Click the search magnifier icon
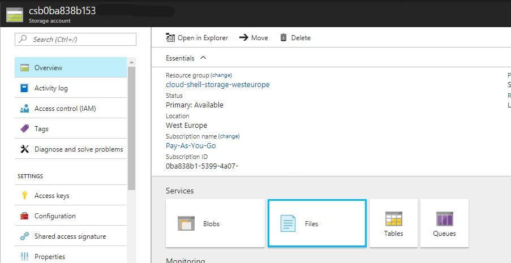Screen dimensions: 511x263 tap(23, 39)
